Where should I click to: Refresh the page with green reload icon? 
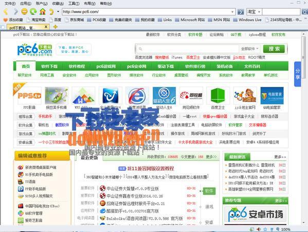pos(33,12)
